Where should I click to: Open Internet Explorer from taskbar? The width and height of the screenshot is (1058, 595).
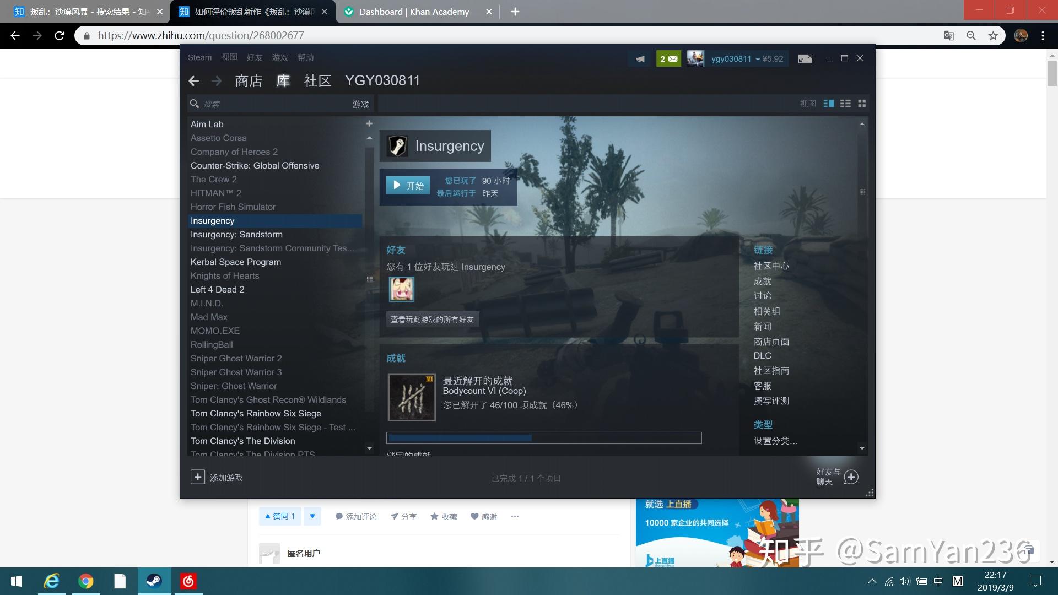[52, 581]
